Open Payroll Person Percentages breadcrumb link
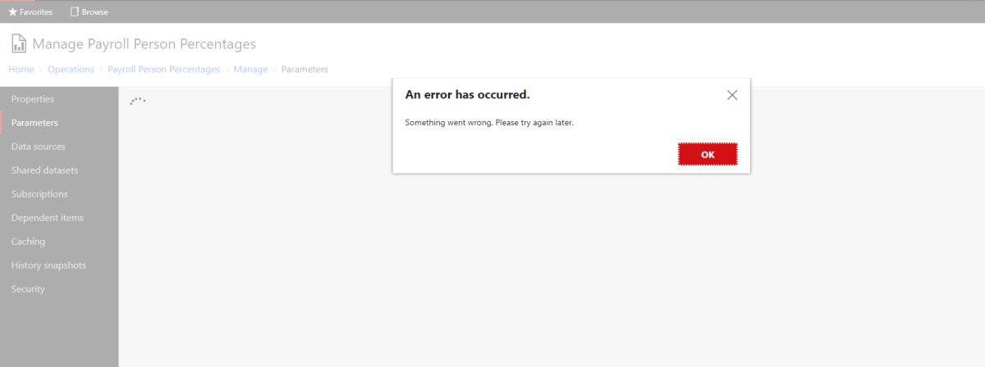 point(163,70)
